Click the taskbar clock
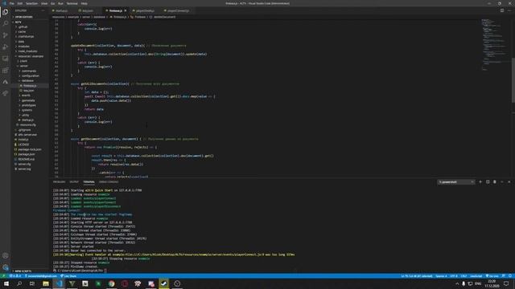The width and height of the screenshot is (515, 289). [x=492, y=283]
